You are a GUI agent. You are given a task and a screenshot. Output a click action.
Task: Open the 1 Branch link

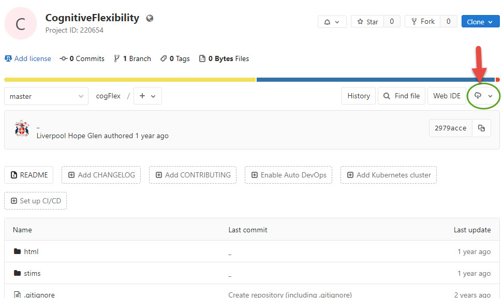[132, 58]
